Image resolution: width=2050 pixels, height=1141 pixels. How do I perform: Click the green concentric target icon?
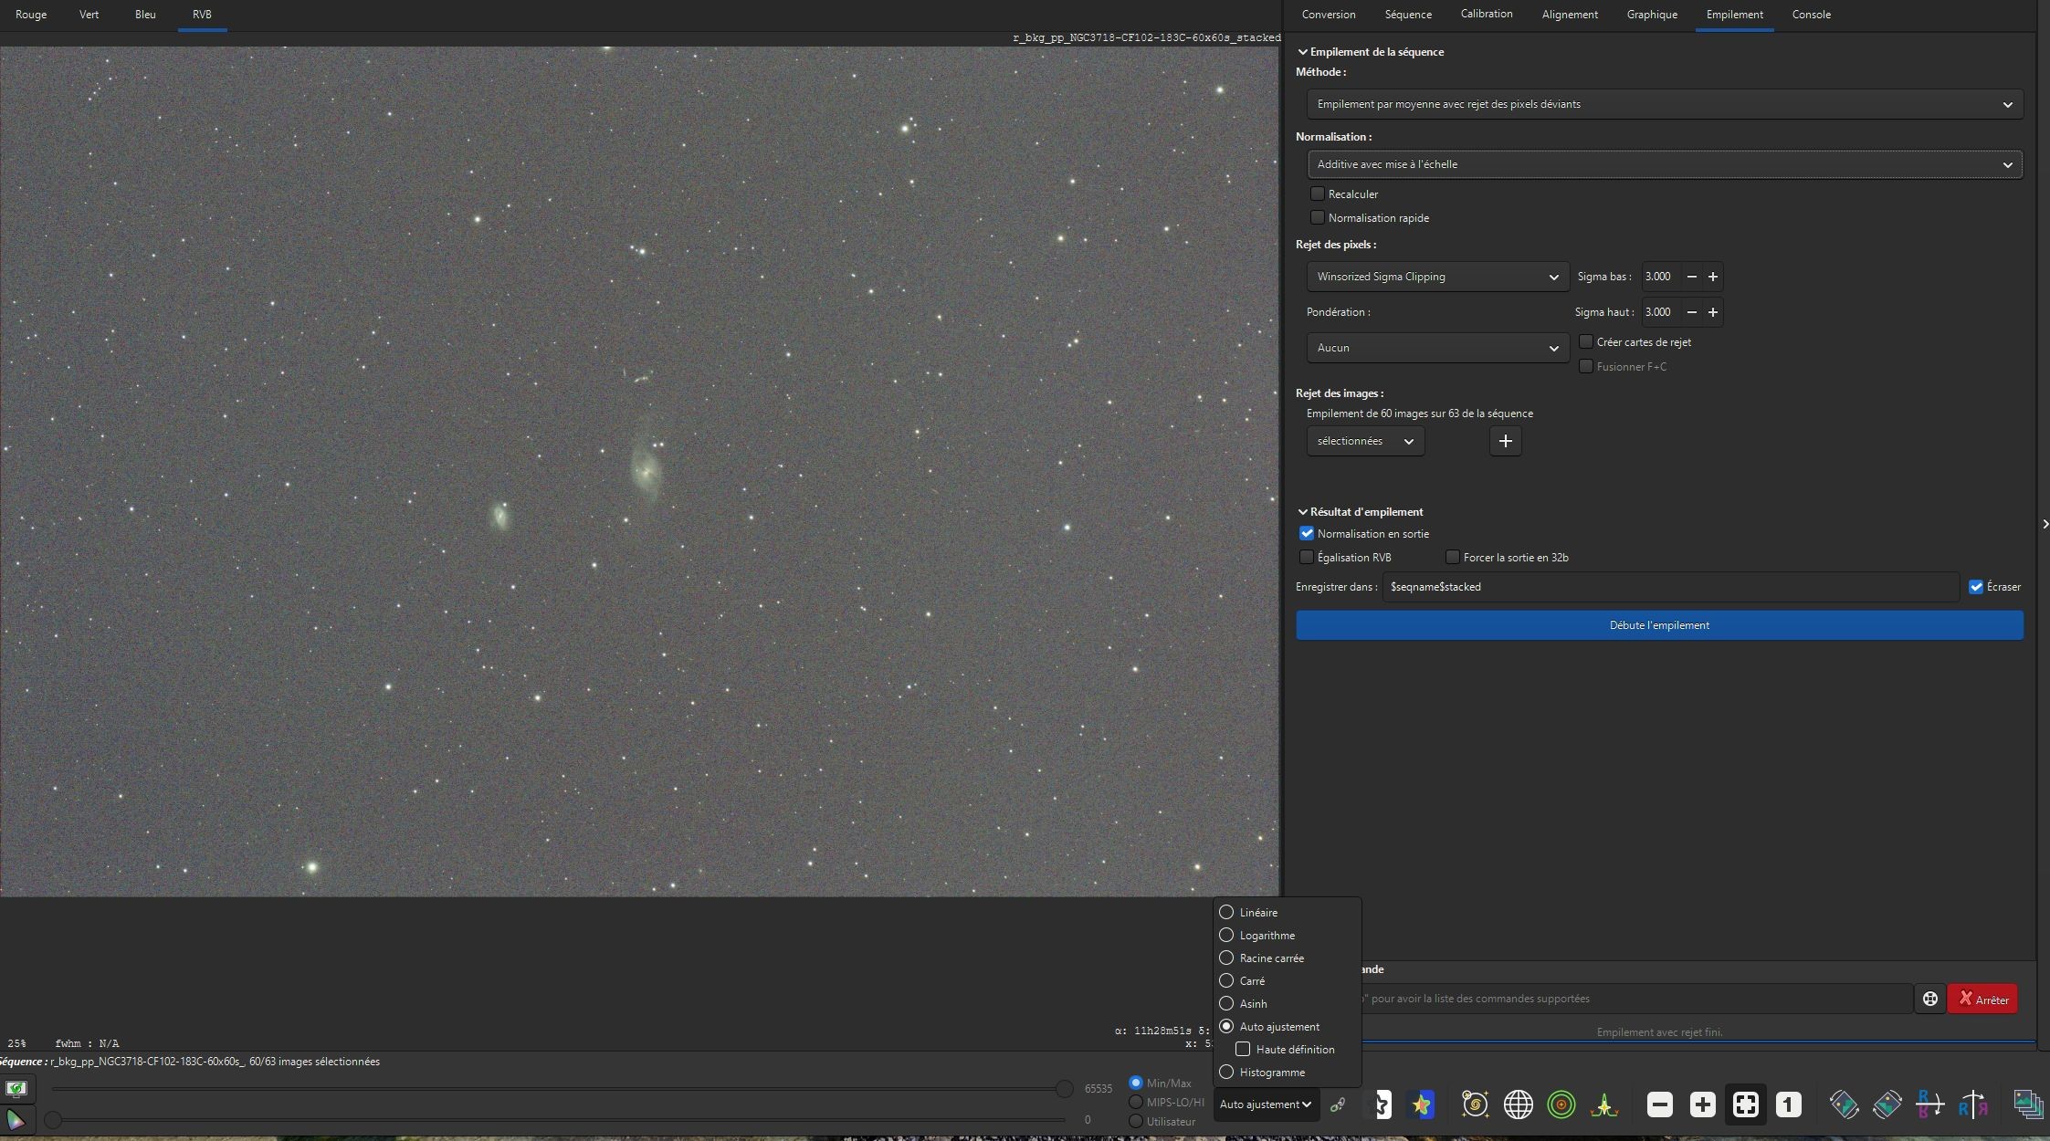(1561, 1104)
